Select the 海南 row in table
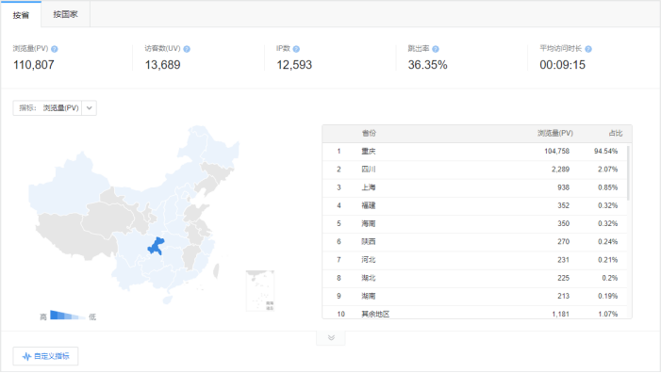The image size is (661, 373). [475, 224]
